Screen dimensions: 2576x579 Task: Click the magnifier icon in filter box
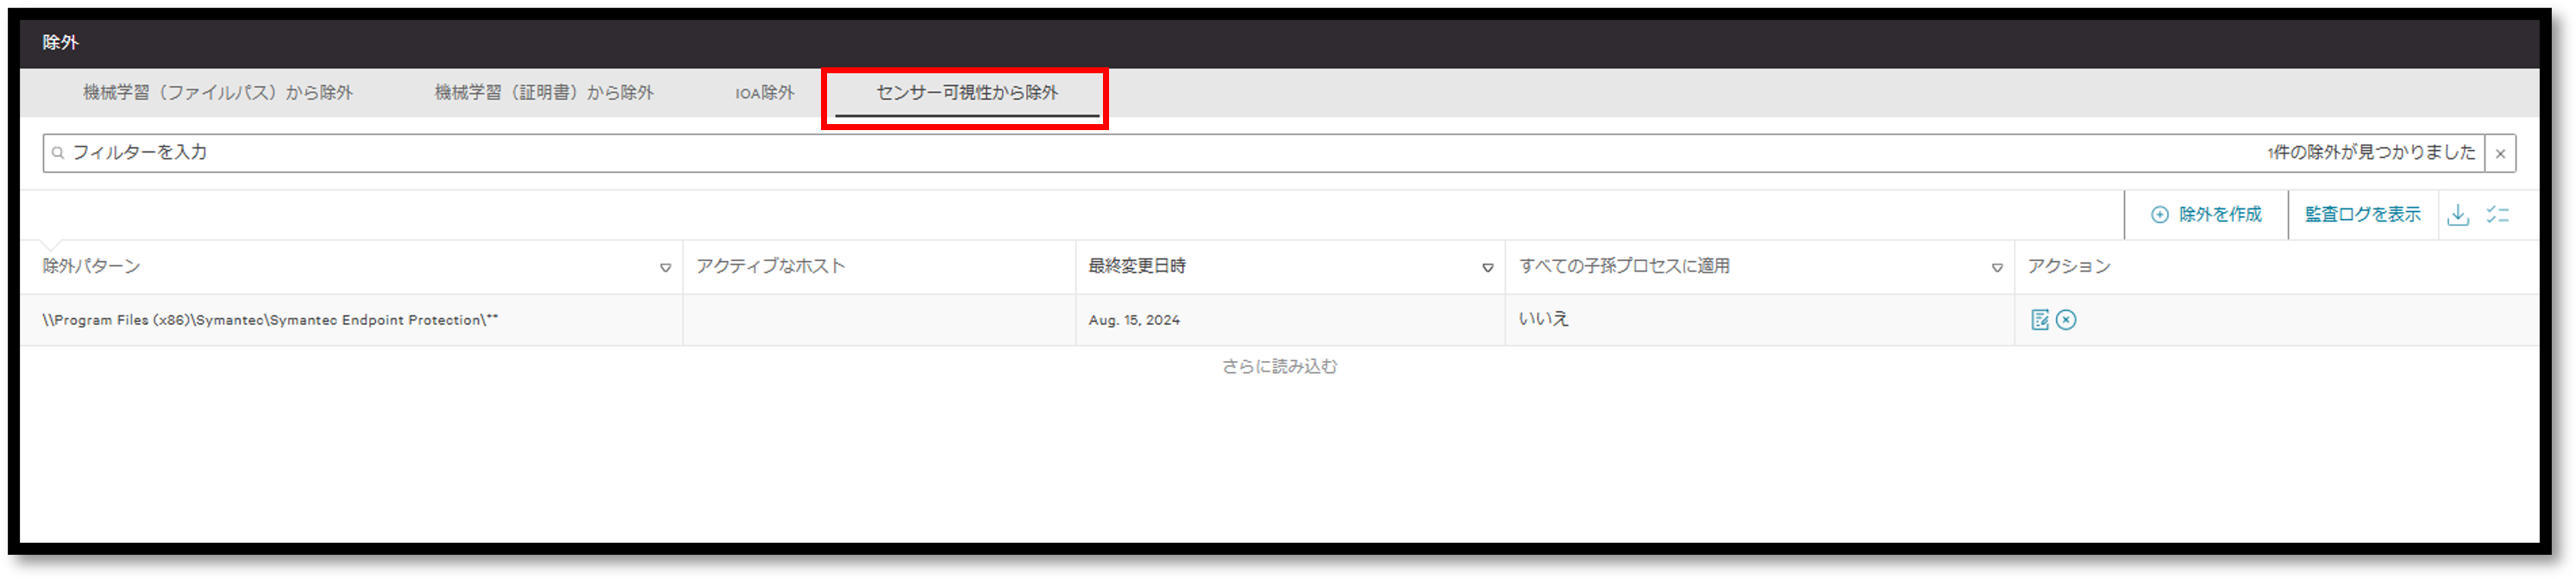tap(58, 153)
